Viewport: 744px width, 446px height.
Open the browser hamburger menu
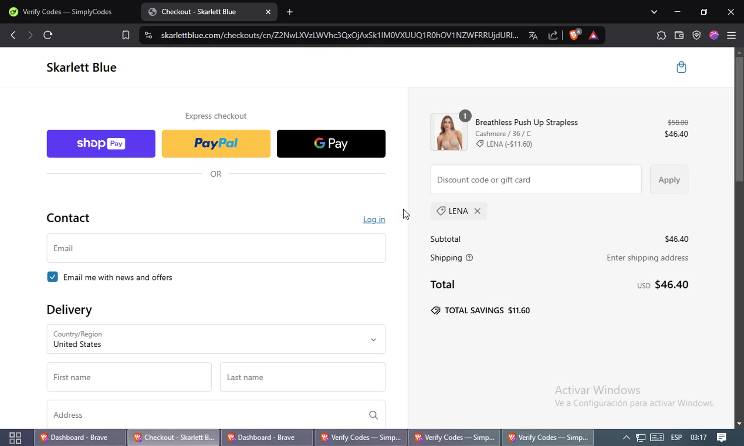pyautogui.click(x=731, y=35)
